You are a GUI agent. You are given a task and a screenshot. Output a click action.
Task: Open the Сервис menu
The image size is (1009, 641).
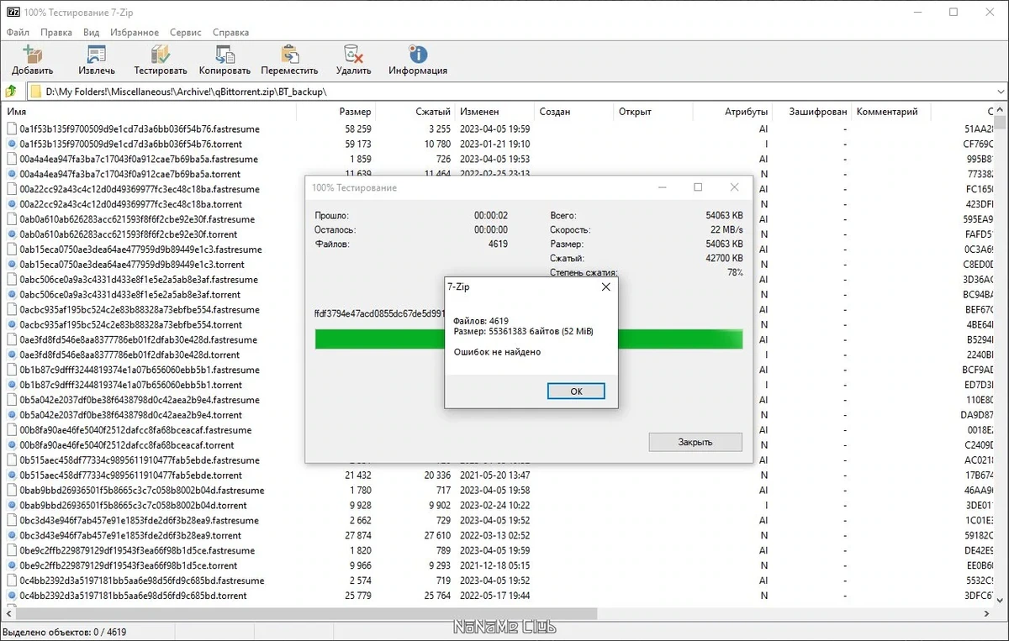tap(185, 33)
